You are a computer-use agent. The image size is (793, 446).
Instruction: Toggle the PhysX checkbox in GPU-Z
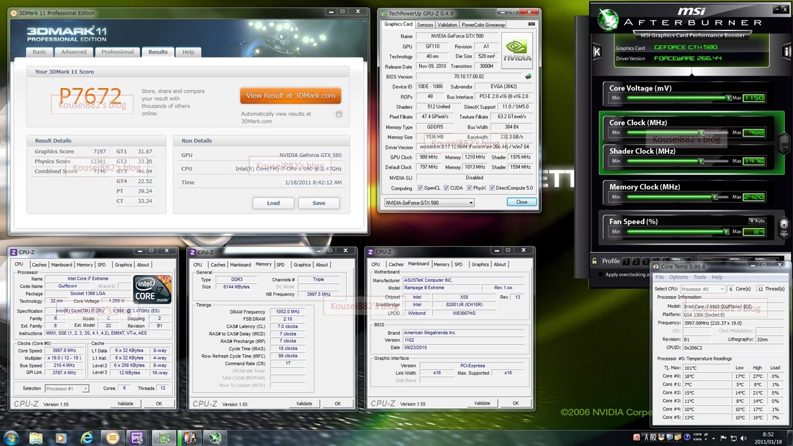(x=468, y=188)
